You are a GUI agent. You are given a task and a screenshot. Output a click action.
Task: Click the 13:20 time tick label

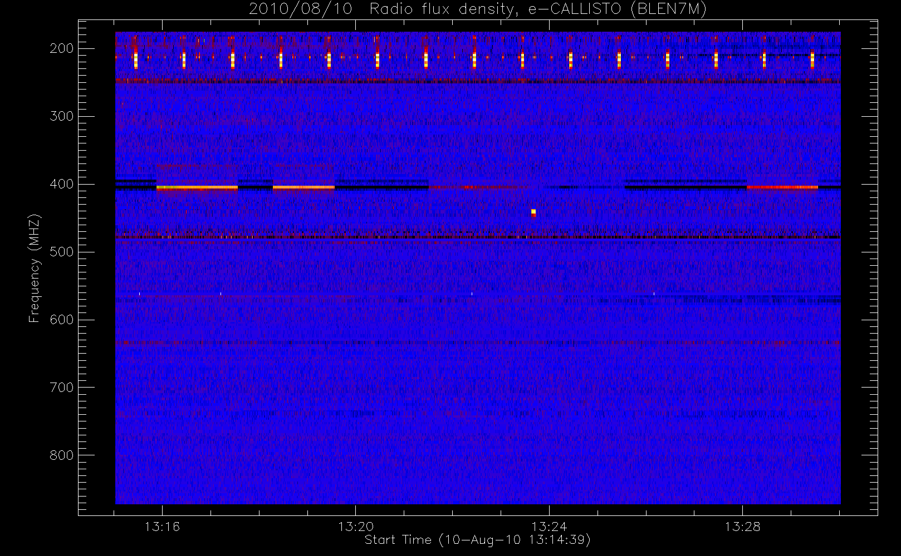point(355,527)
